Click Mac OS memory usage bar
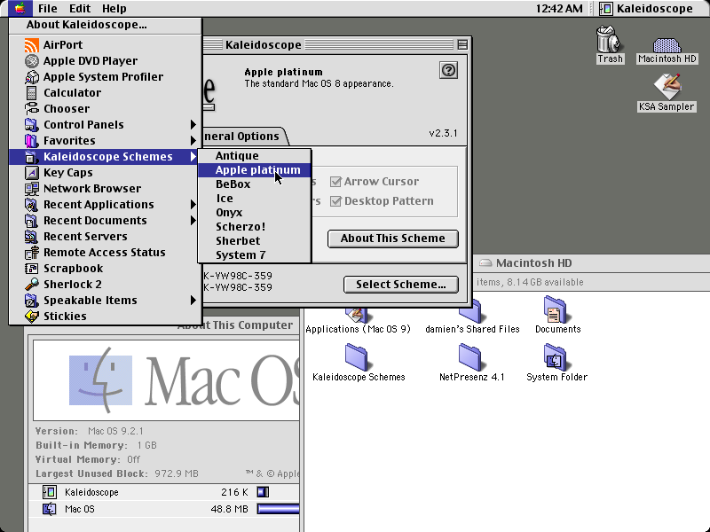This screenshot has height=532, width=710. coord(278,509)
